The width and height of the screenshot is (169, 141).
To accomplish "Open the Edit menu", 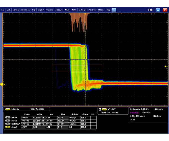I will pos(8,10).
